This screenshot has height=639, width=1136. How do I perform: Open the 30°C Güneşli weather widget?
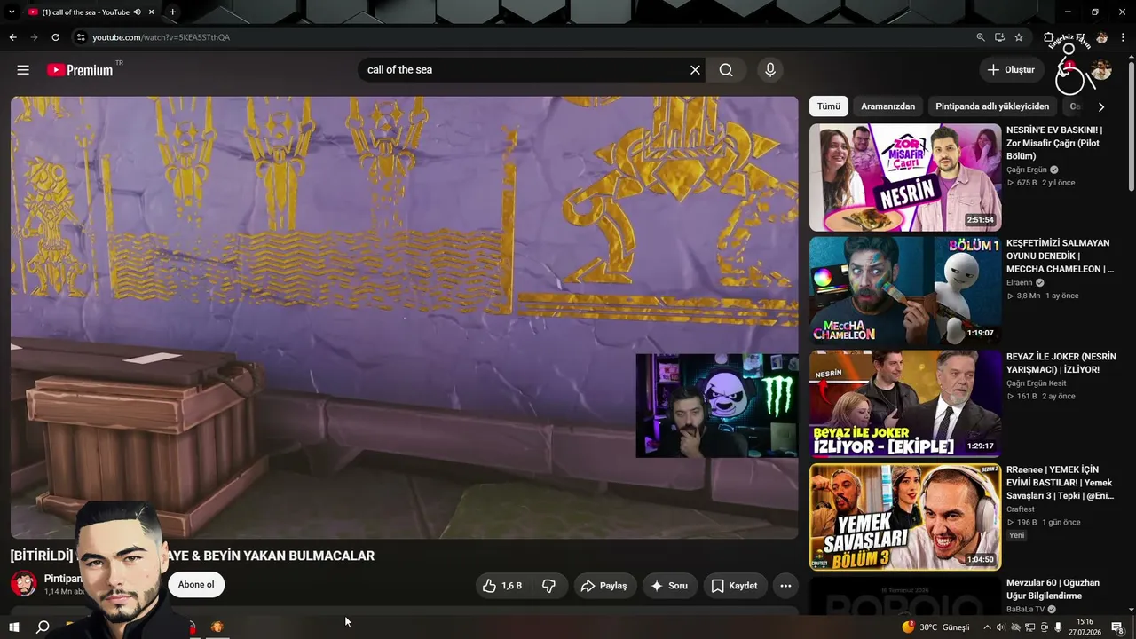(936, 627)
